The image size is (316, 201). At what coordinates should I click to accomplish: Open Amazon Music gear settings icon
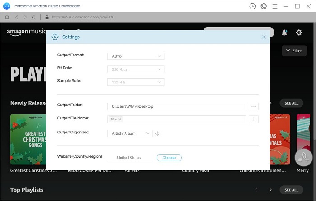[x=299, y=32]
